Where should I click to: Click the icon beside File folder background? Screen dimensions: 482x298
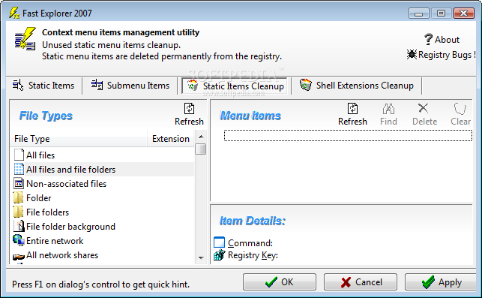pyautogui.click(x=19, y=226)
